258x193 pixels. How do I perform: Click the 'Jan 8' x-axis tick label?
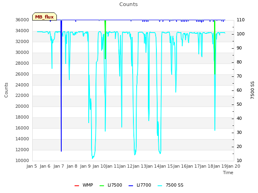coord(72,166)
